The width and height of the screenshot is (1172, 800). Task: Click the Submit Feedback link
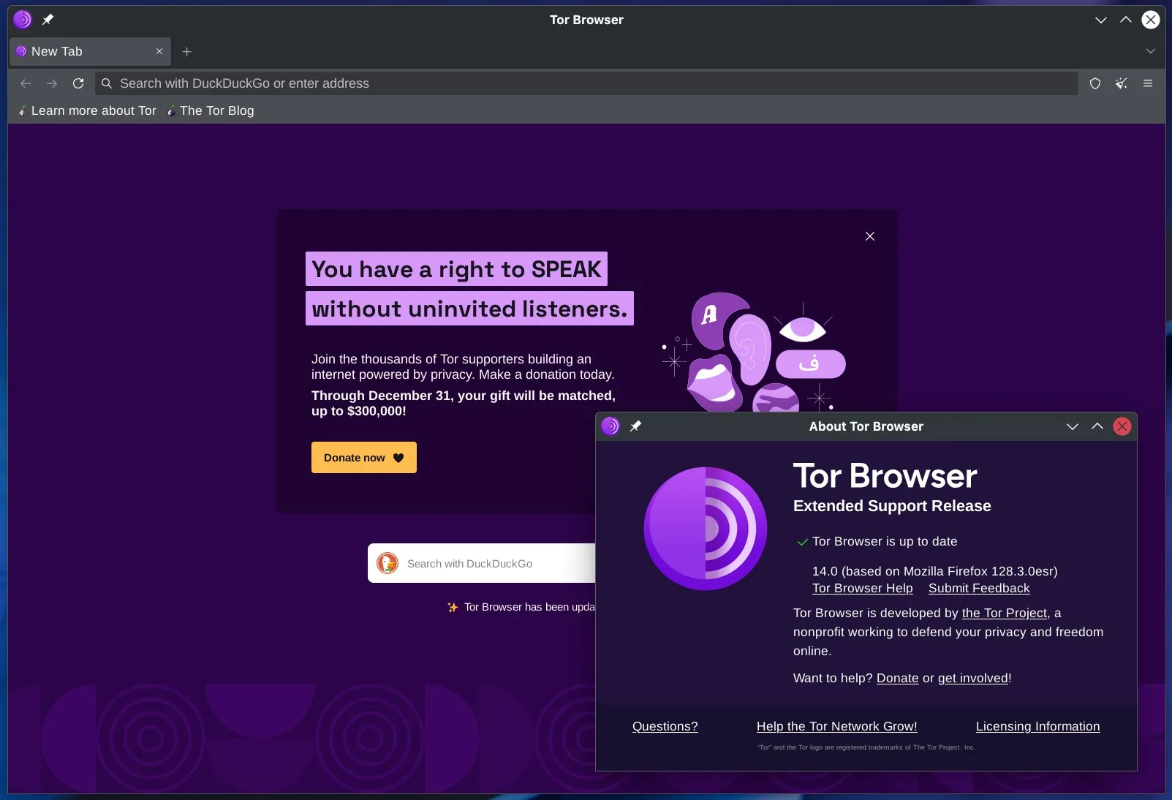[x=978, y=588]
